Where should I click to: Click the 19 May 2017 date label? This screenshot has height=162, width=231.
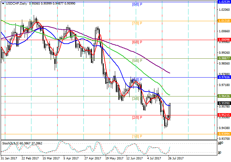(114, 158)
